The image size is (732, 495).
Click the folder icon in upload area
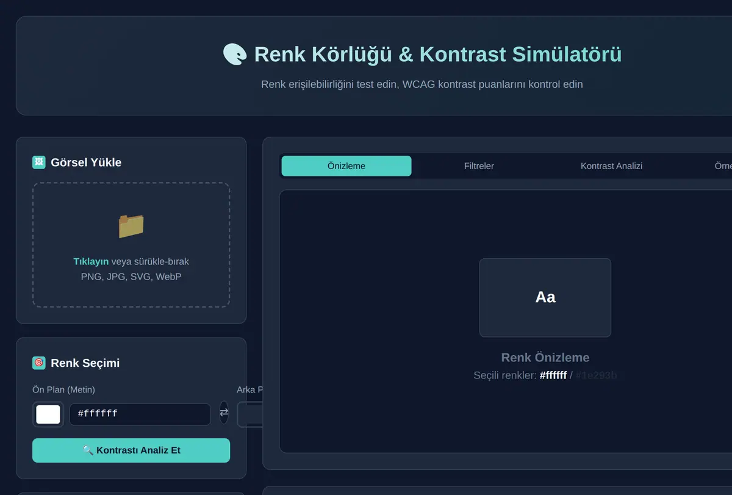[x=131, y=226]
